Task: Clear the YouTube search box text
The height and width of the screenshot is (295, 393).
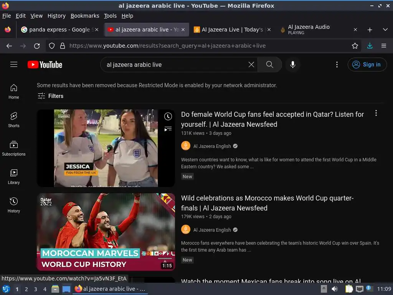Action: (x=251, y=65)
